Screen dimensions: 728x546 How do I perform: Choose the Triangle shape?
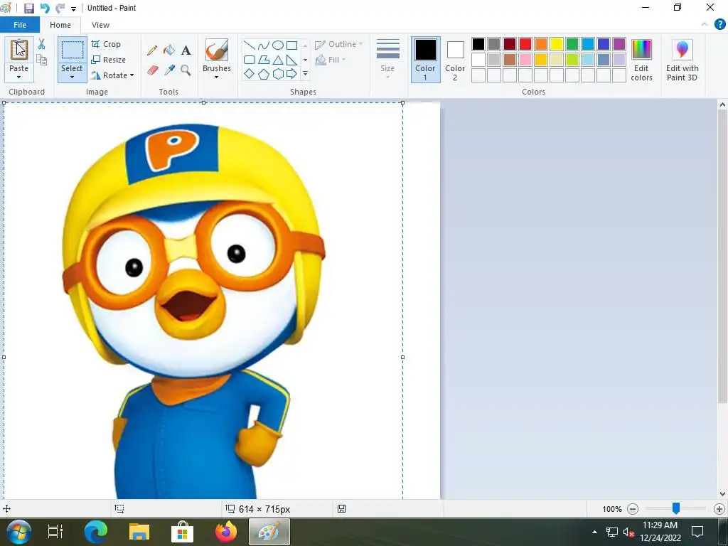click(278, 60)
